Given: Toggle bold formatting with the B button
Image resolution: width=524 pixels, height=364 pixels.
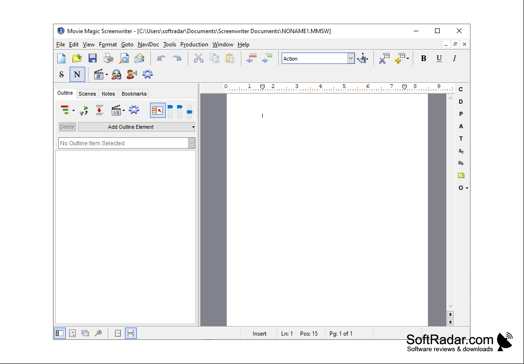Looking at the screenshot, I should click(x=423, y=59).
